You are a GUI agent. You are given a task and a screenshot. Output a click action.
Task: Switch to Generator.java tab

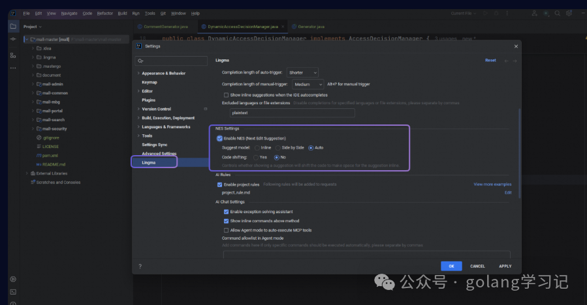[x=308, y=27]
